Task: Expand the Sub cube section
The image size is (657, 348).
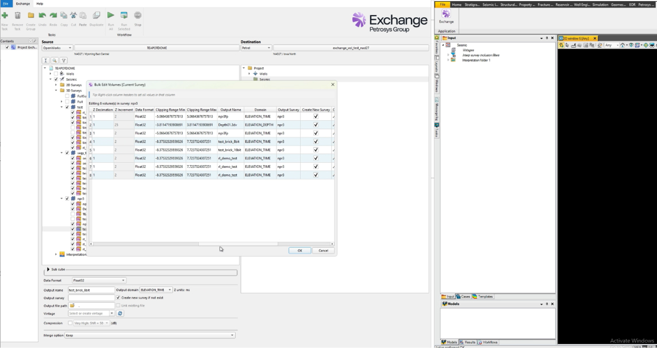Action: (48, 269)
